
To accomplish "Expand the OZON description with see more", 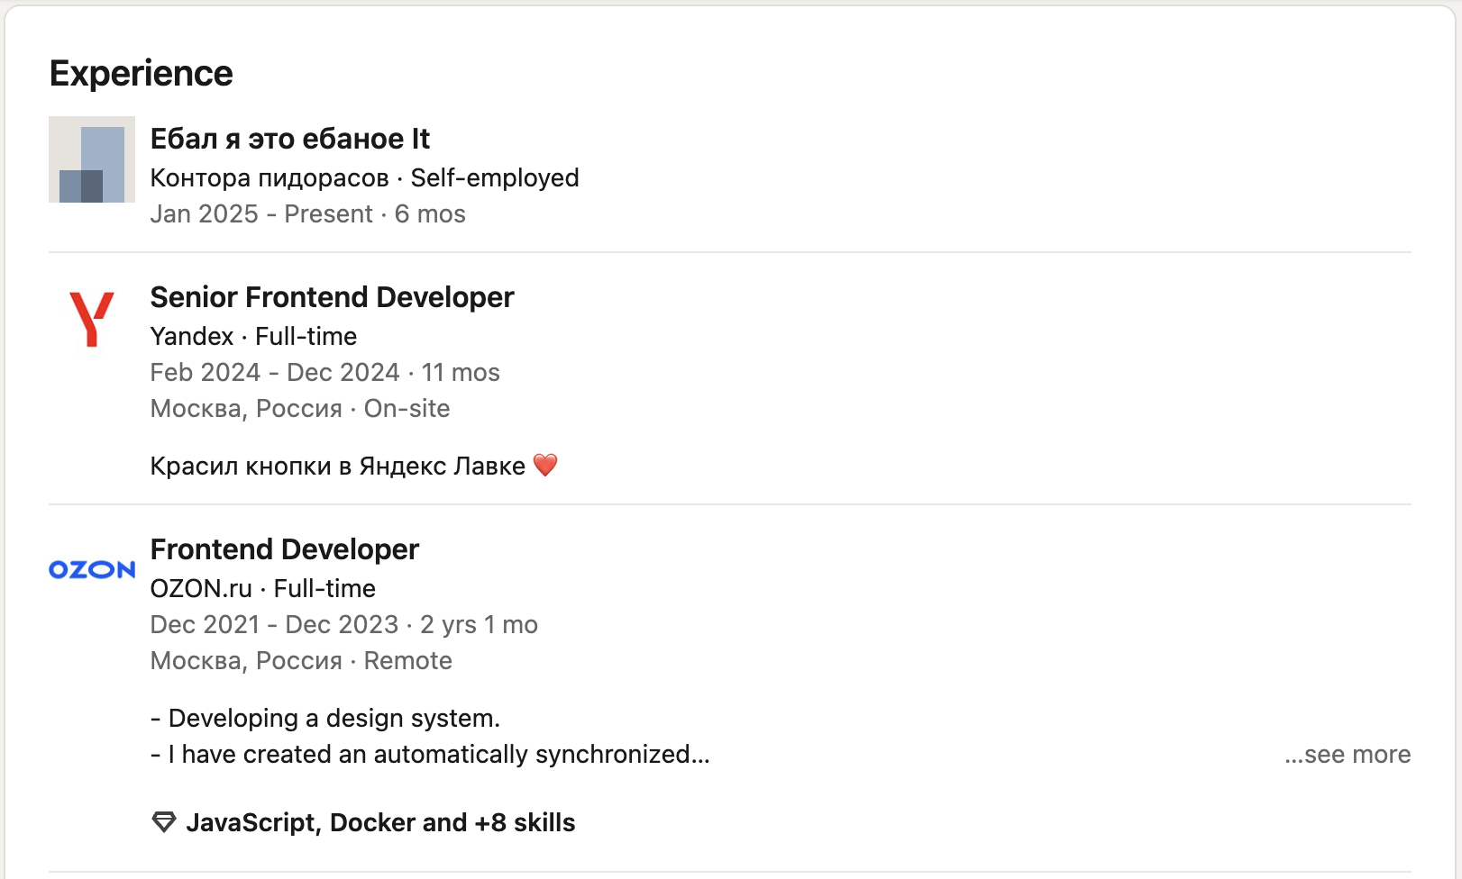I will point(1348,755).
